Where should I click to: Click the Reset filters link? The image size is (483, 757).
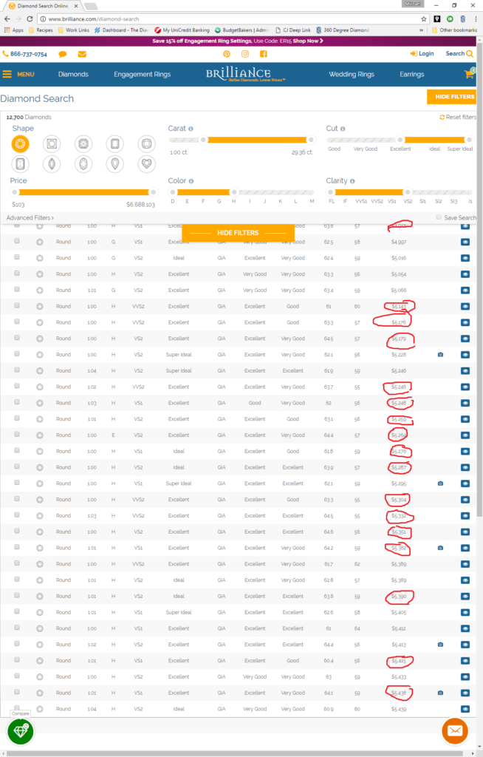point(458,118)
